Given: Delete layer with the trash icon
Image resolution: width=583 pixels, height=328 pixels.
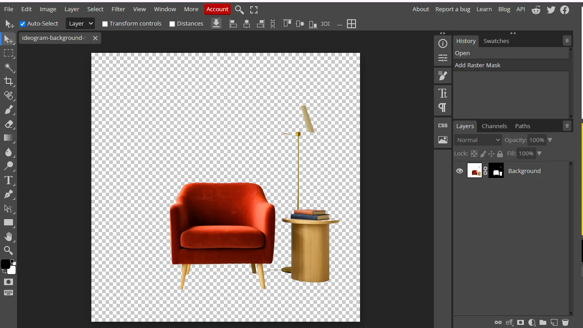Looking at the screenshot, I should coord(565,322).
